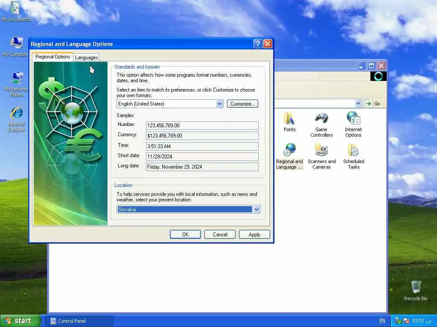Click the dialog help question mark button

[258, 44]
